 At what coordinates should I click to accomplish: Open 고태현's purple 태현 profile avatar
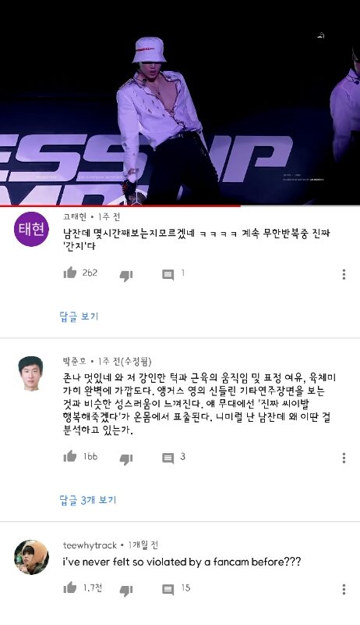(x=31, y=229)
